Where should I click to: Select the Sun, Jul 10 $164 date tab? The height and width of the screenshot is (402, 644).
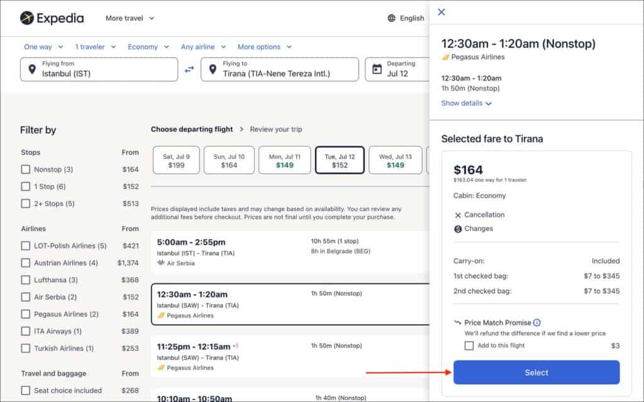coord(229,160)
